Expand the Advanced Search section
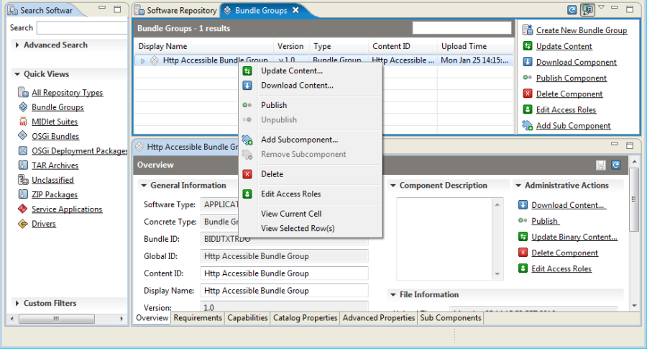 17,45
